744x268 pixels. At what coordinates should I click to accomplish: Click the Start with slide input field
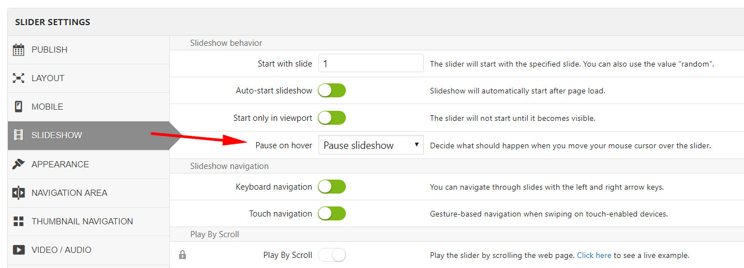pos(371,63)
